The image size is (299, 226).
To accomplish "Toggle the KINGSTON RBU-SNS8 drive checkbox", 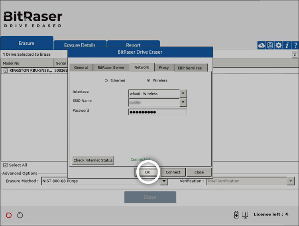I will (6, 71).
